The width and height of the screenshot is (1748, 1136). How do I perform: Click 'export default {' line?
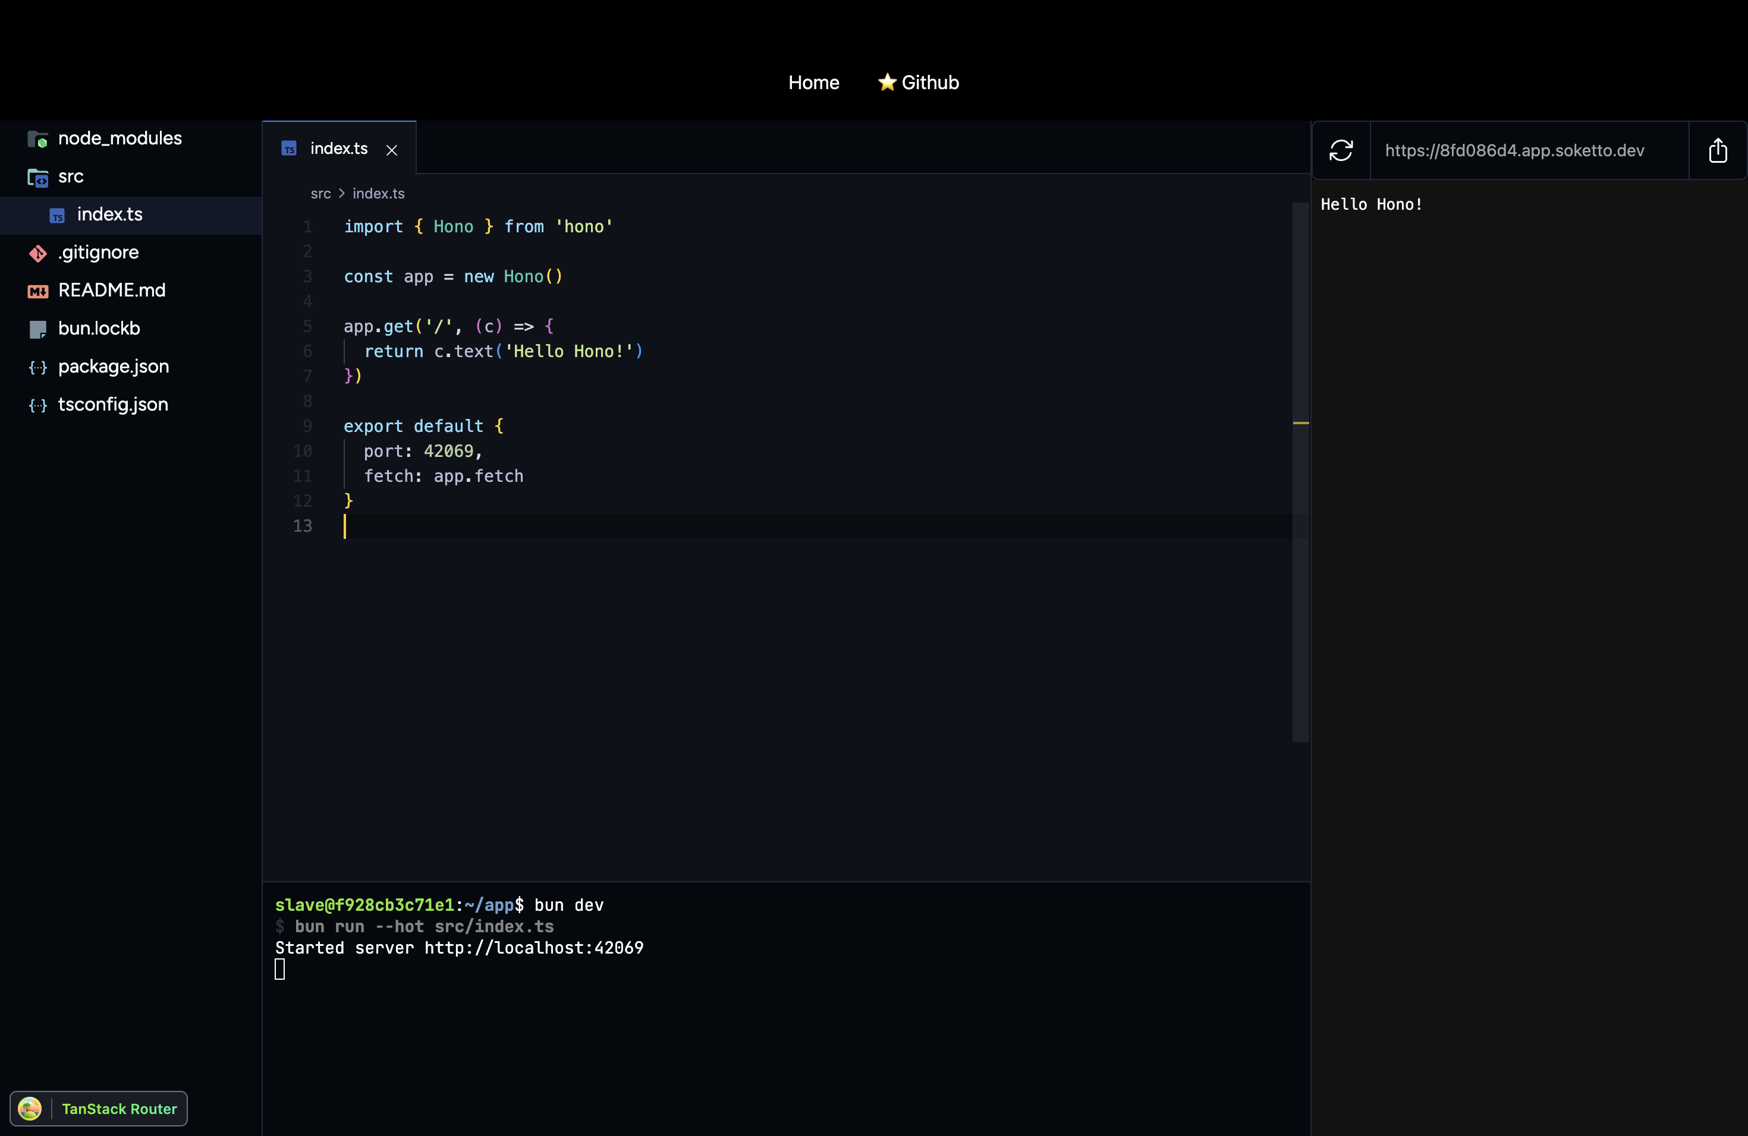click(x=424, y=427)
